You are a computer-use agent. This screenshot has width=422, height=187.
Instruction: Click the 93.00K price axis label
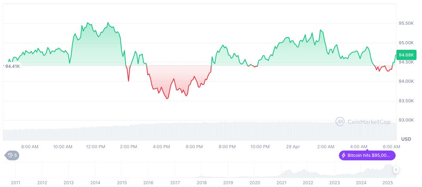[406, 120]
